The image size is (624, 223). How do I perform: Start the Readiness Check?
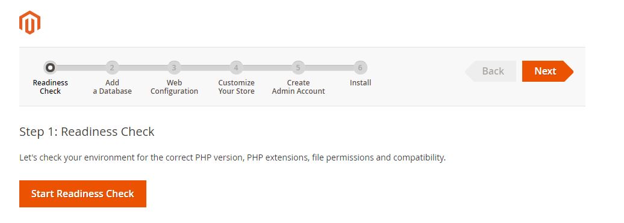pyautogui.click(x=83, y=194)
